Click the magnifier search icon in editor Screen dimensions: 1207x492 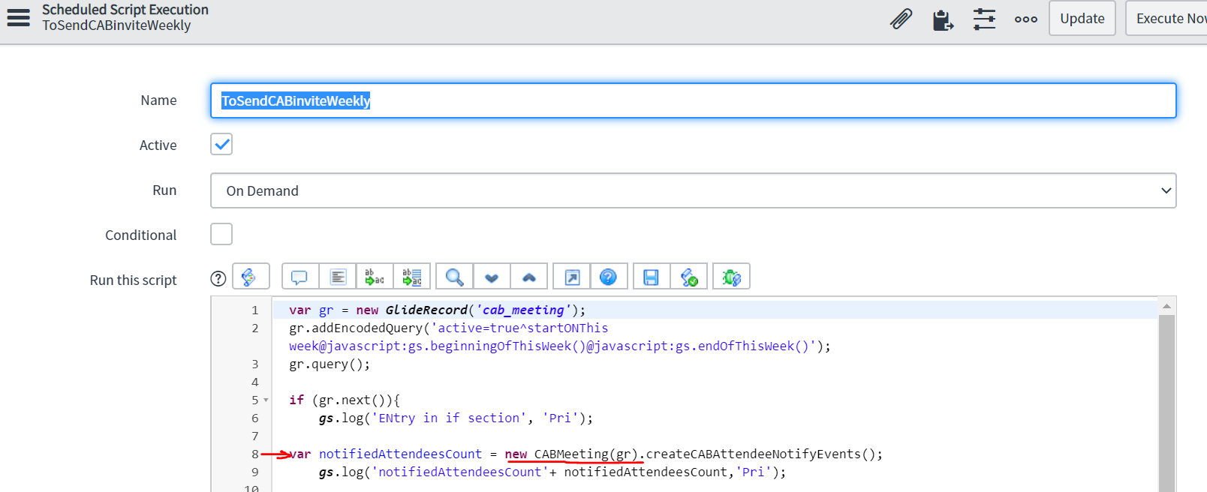(454, 277)
